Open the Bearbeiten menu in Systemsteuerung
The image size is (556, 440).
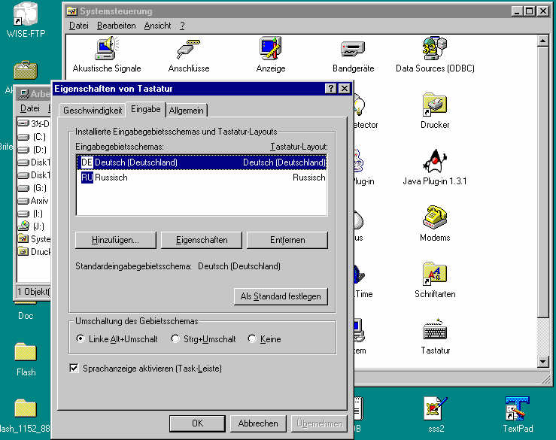(x=116, y=26)
